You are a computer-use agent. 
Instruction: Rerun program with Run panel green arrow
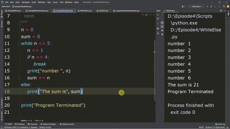[158, 15]
